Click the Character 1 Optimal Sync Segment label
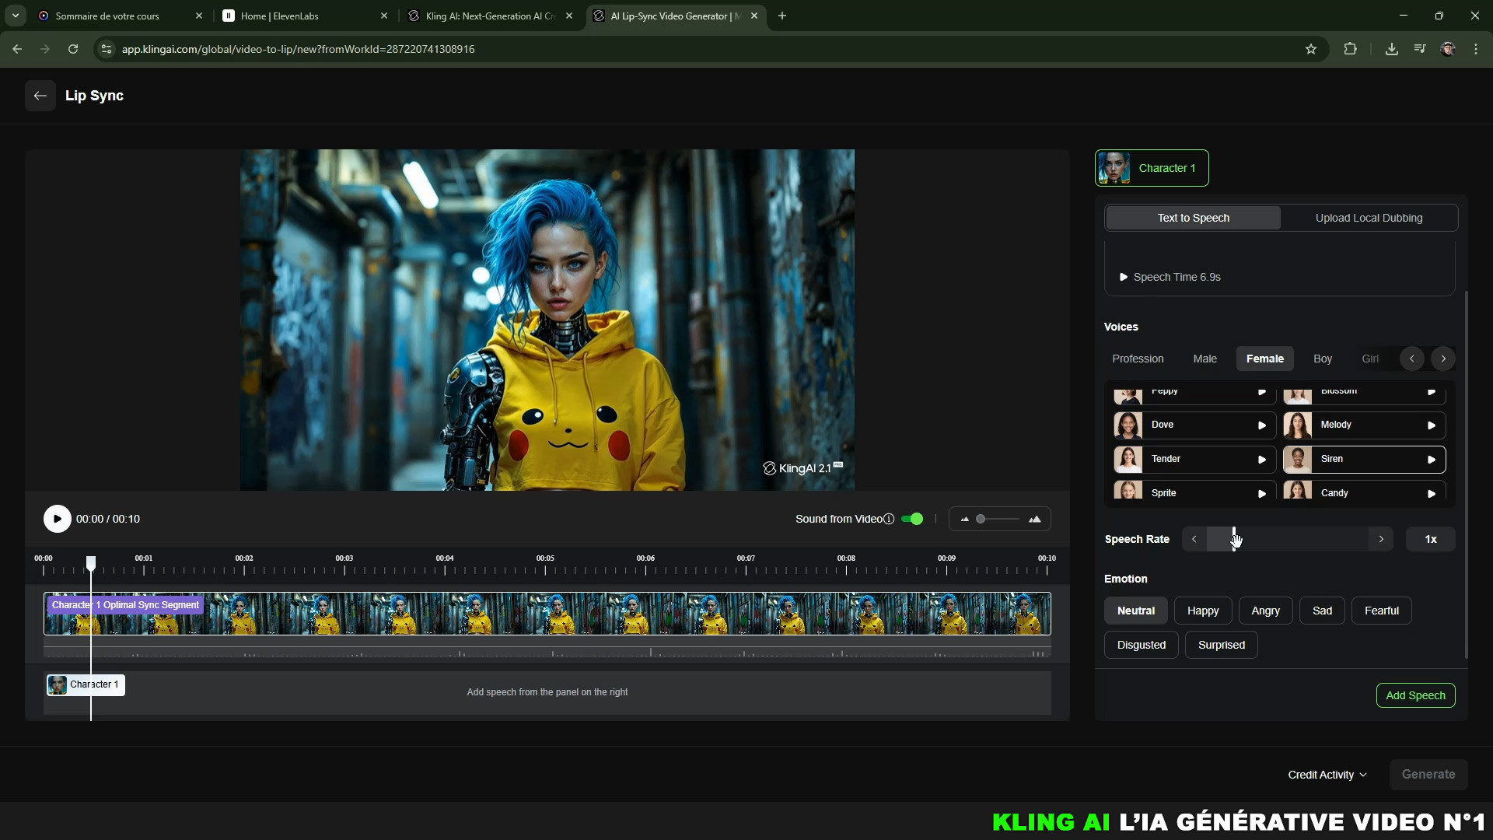 pos(125,605)
